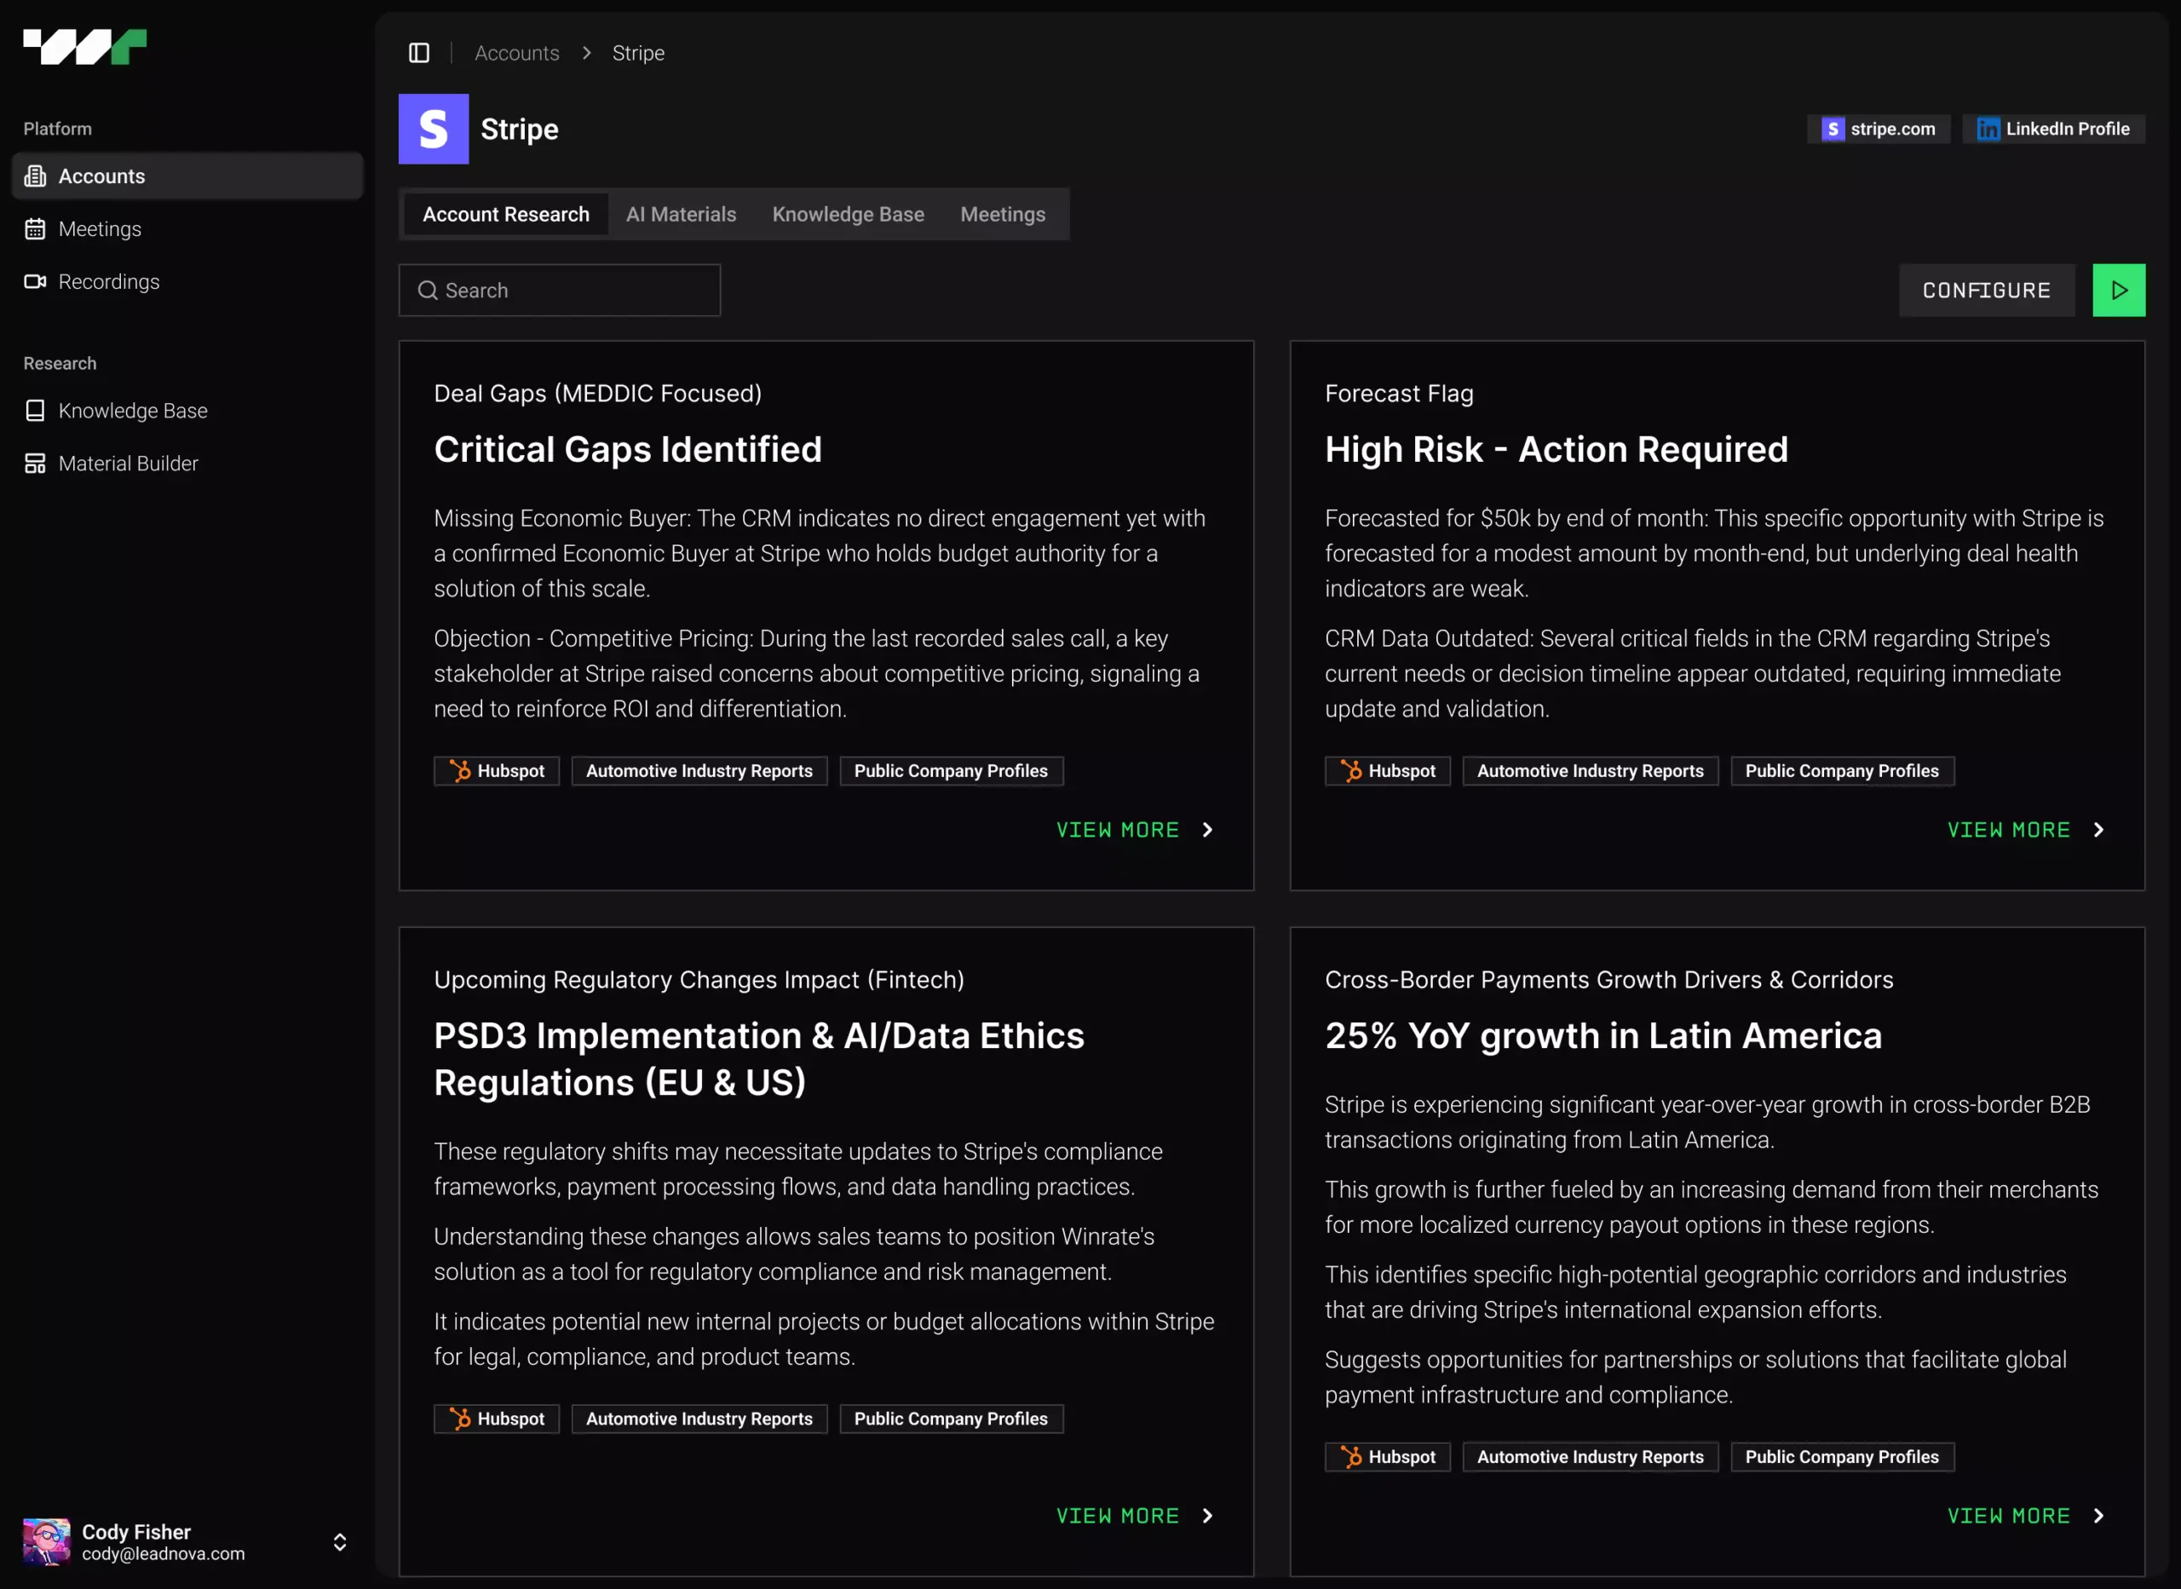The image size is (2181, 1589).
Task: Open the PSD3 Implementation heading
Action: click(759, 1059)
